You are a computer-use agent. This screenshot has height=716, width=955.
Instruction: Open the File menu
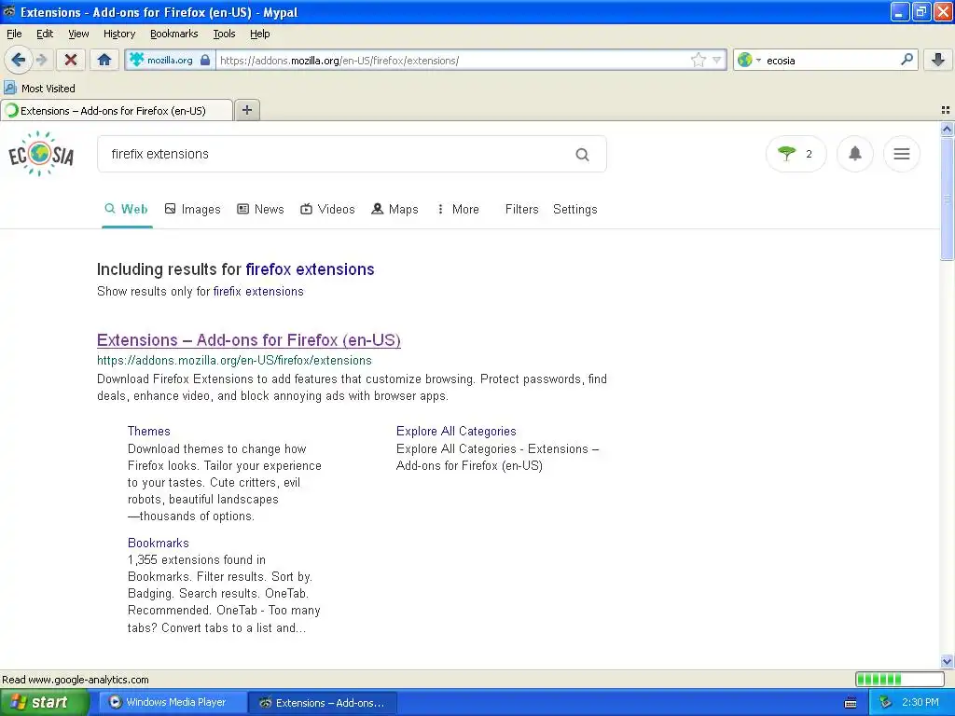click(x=14, y=34)
